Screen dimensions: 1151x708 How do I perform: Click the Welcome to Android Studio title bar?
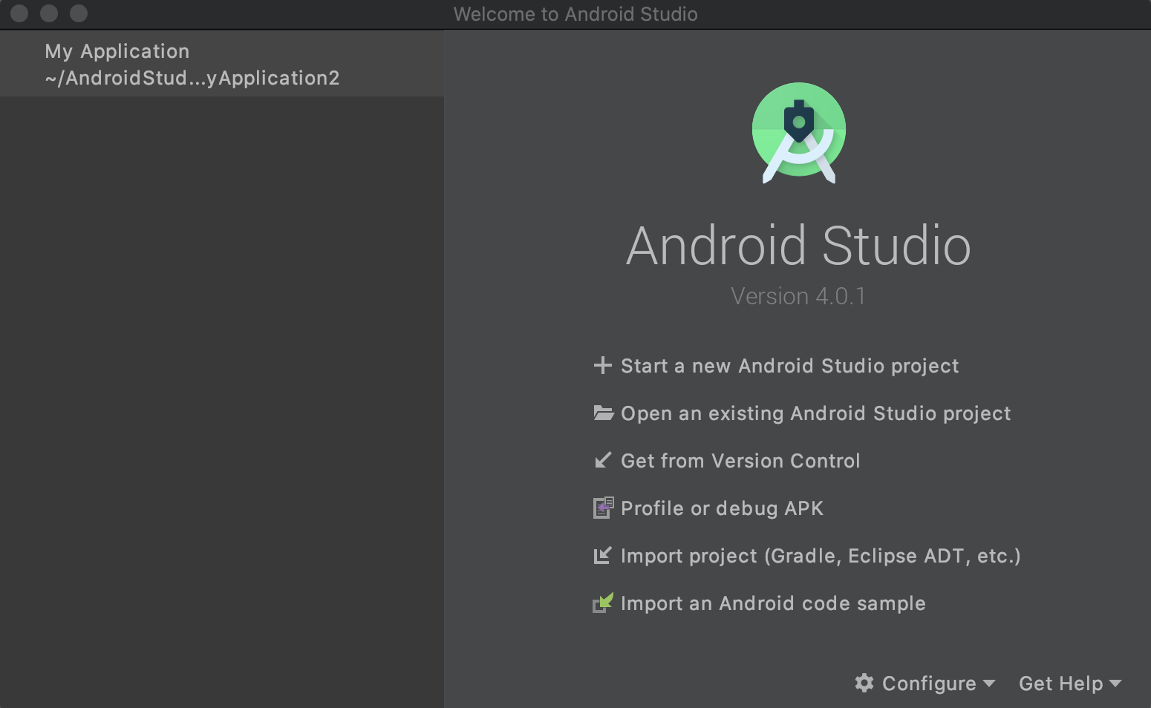[x=575, y=14]
